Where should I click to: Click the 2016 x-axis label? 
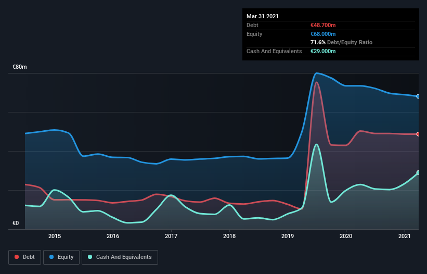(113, 236)
